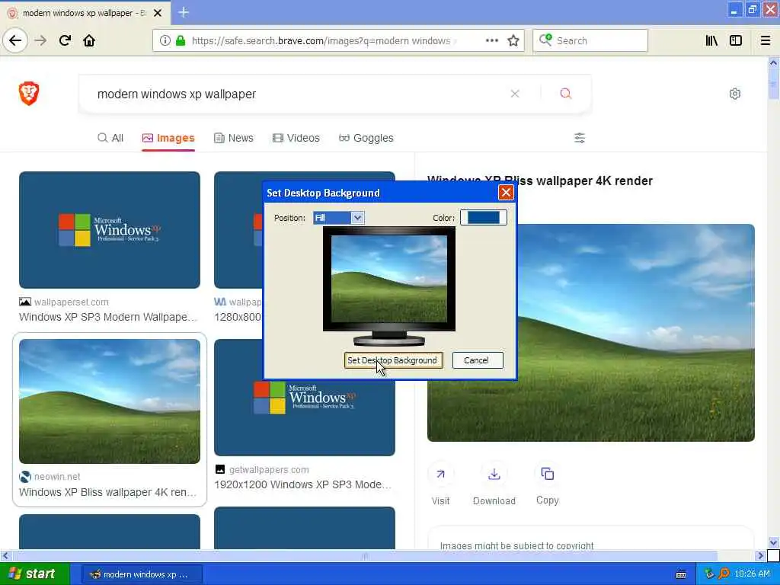Click the vertical scrollbar up arrow
780x585 pixels.
tap(773, 62)
